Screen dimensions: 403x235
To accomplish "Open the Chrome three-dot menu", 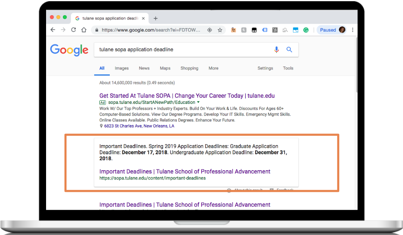I will pyautogui.click(x=353, y=30).
